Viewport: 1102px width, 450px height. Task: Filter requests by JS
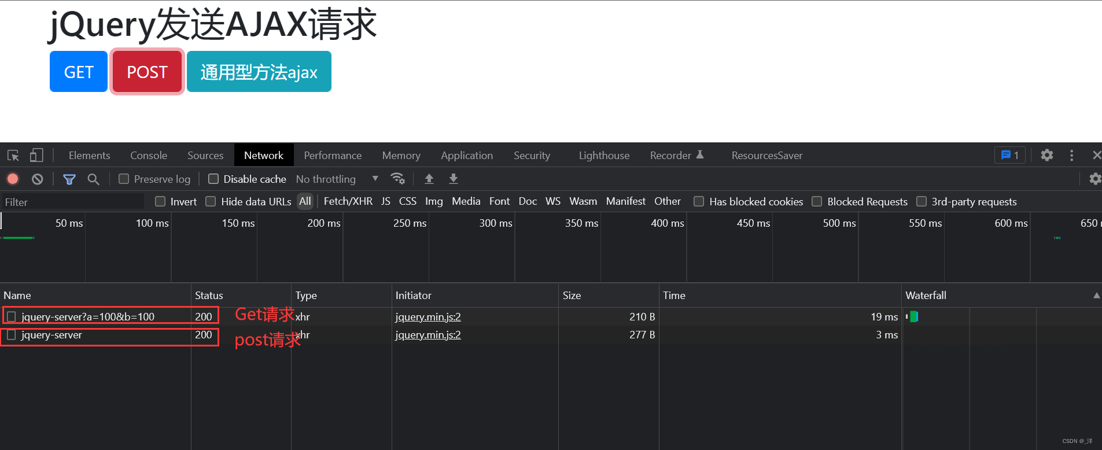coord(386,201)
